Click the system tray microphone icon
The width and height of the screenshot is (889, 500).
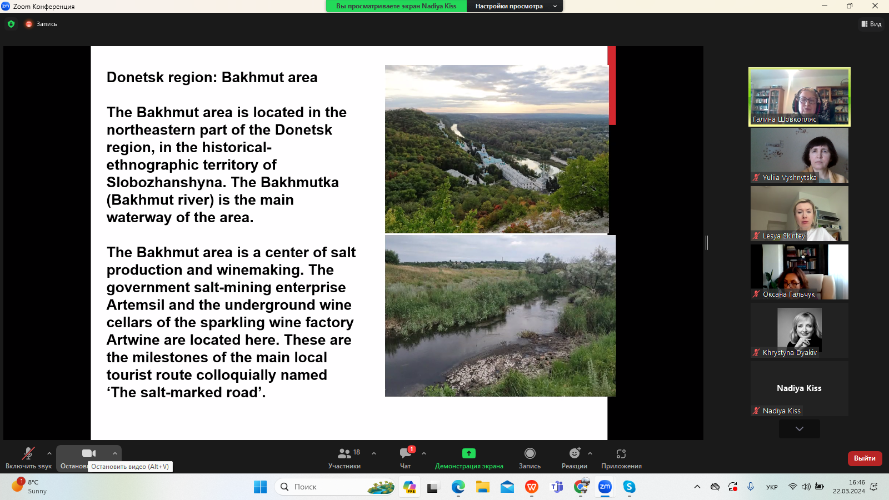[751, 487]
